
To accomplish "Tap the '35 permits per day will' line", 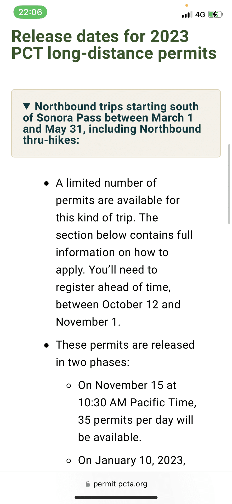I will coord(135,420).
